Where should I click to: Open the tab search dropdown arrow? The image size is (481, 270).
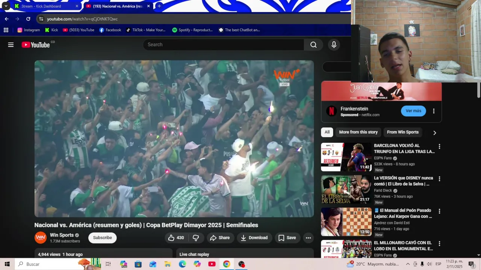[x=6, y=6]
